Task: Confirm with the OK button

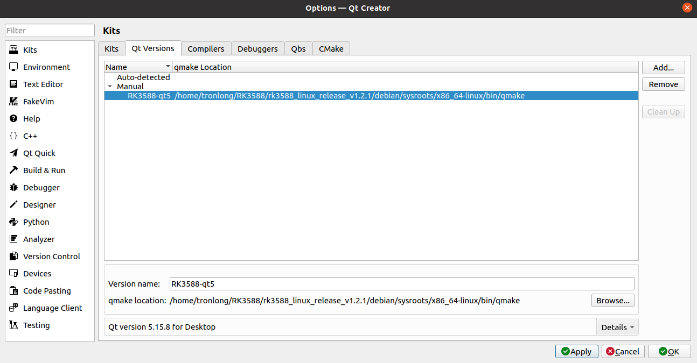Action: 669,351
